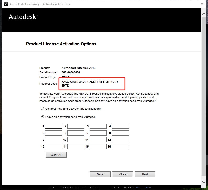
Task: Click activation code field number 16
Action: click(120, 147)
